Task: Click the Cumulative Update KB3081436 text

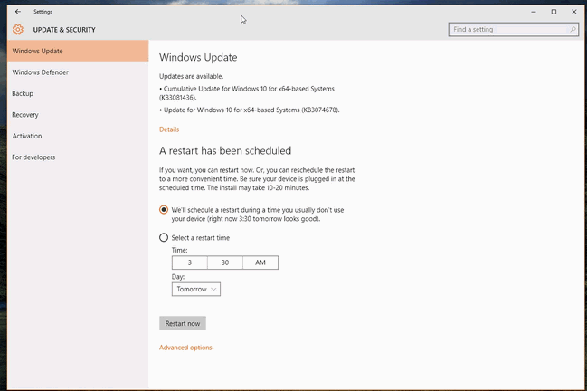Action: click(247, 93)
